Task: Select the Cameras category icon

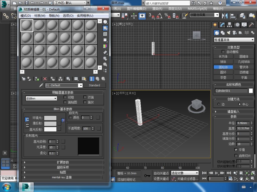Action: tap(234, 33)
